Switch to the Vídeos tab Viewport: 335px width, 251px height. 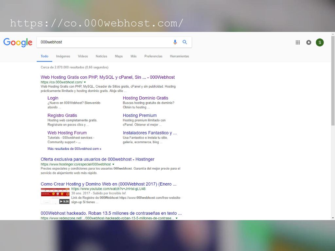tap(83, 56)
